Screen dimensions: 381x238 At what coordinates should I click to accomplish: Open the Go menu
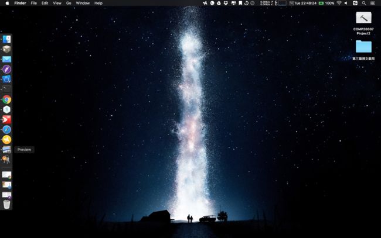[x=69, y=3]
